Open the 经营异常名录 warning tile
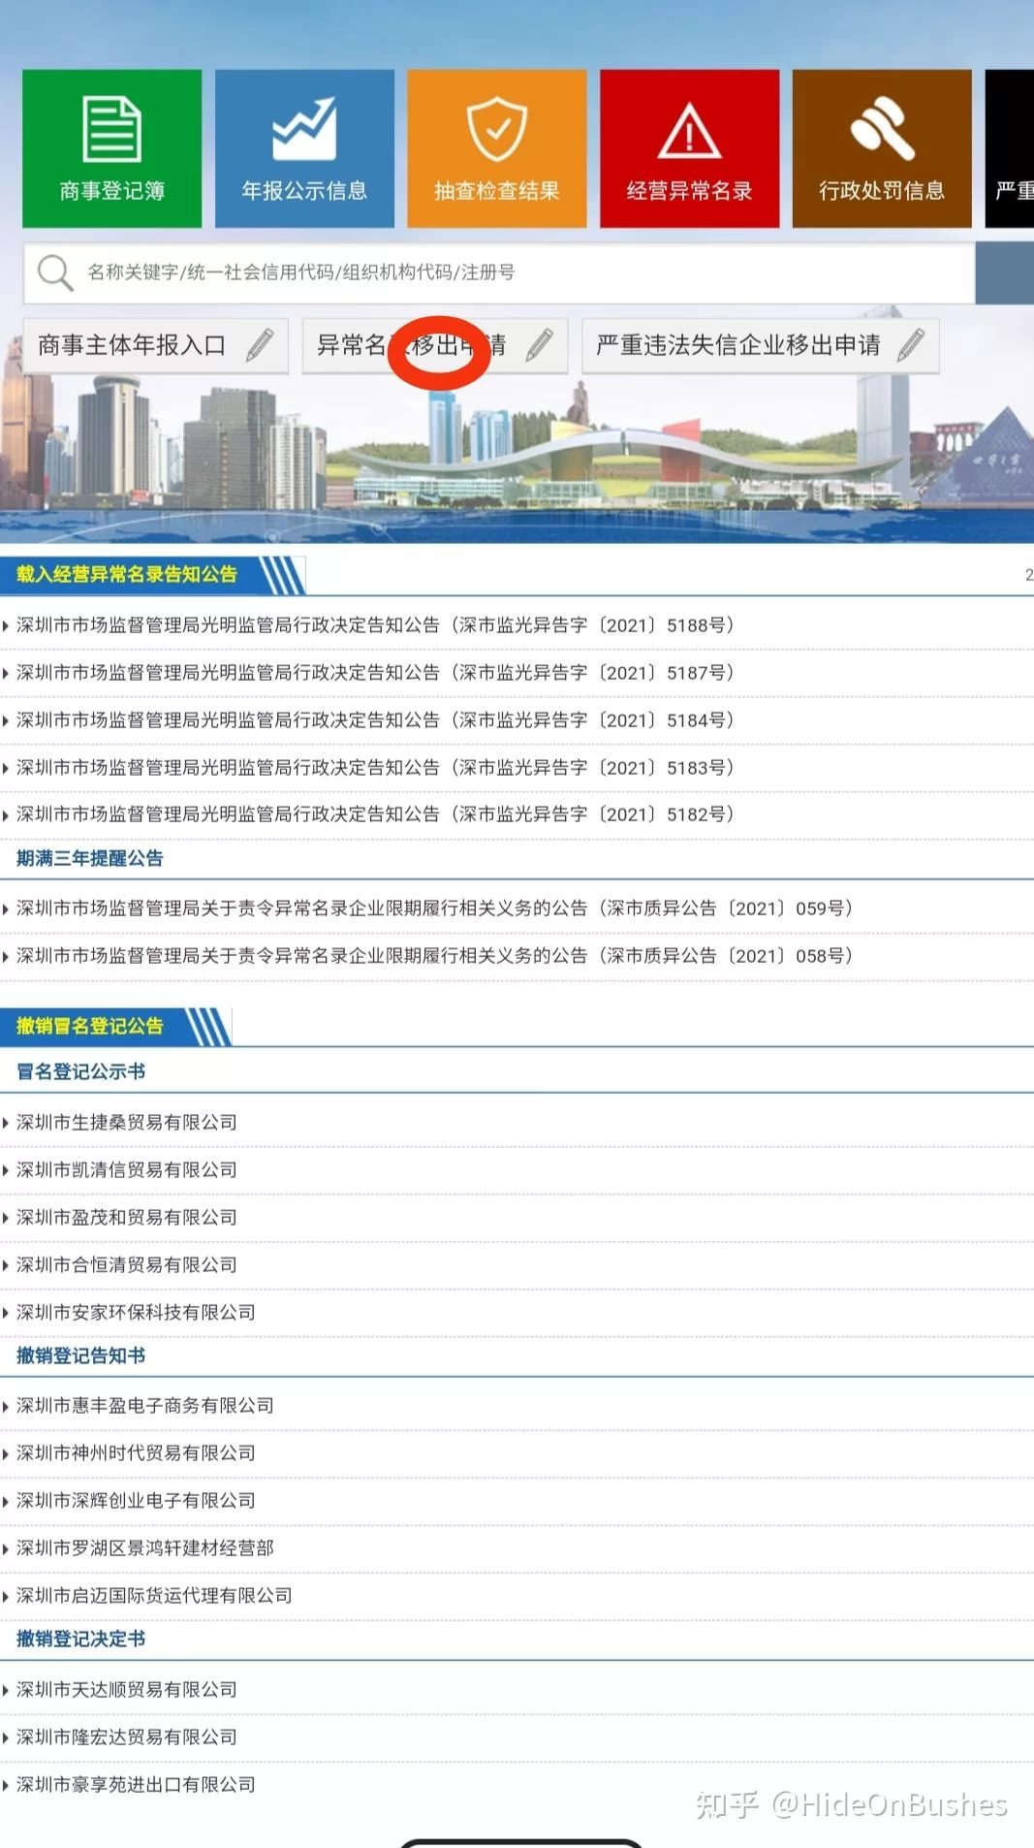This screenshot has height=1848, width=1034. point(689,148)
